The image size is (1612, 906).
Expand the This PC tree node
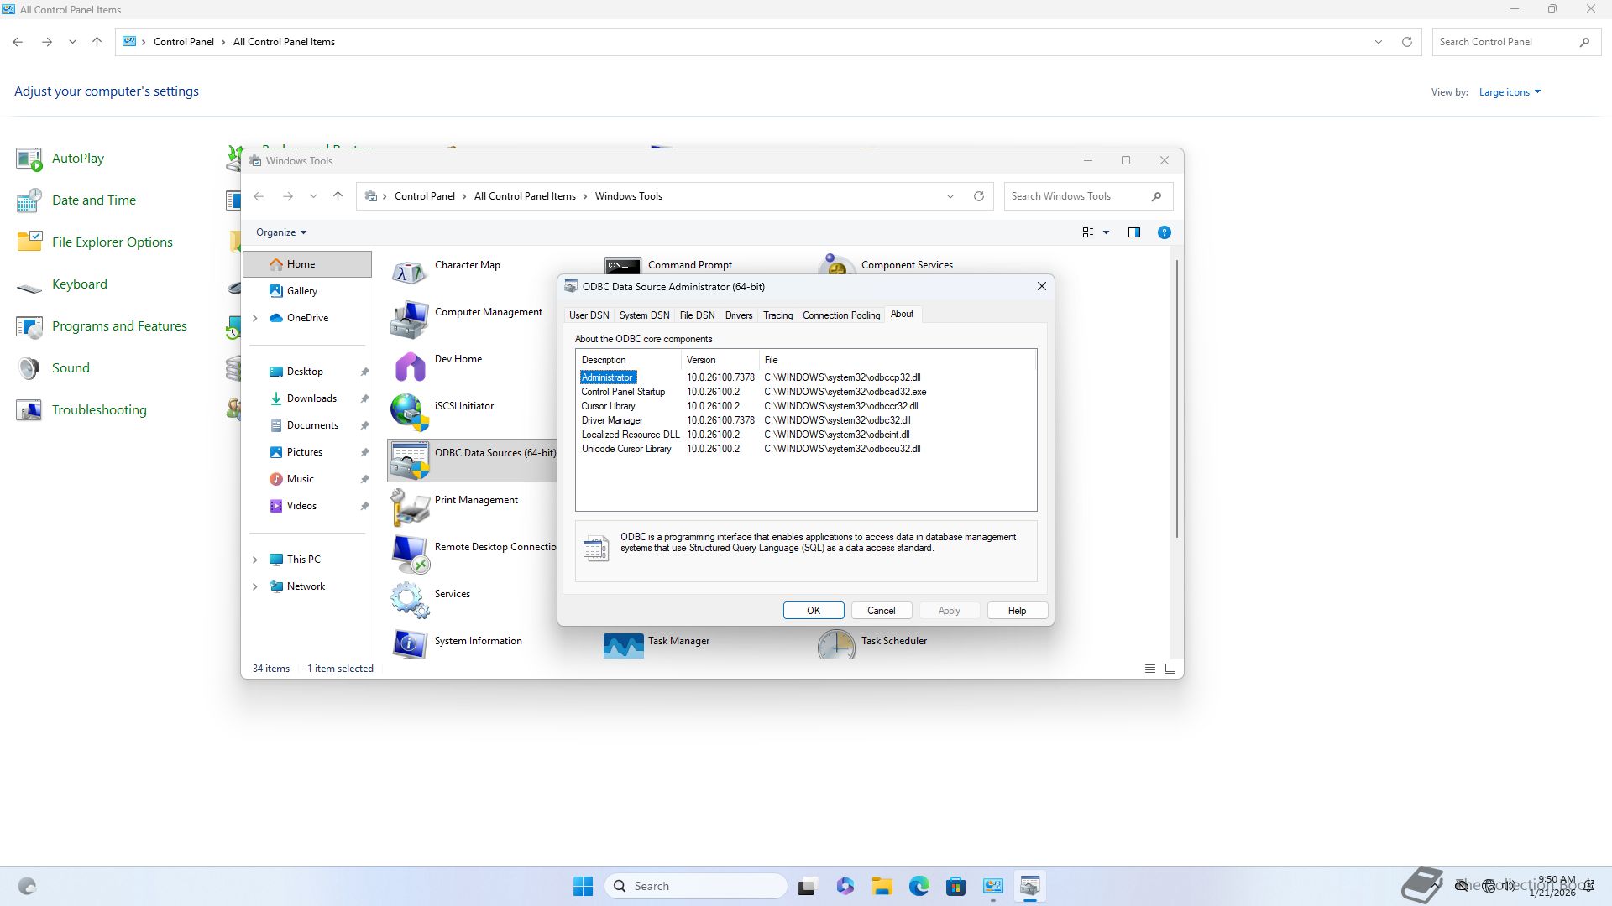pyautogui.click(x=255, y=560)
